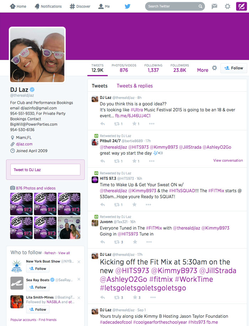
Task: Reply to the Ultra Music Festival tweet
Action: 102,124
